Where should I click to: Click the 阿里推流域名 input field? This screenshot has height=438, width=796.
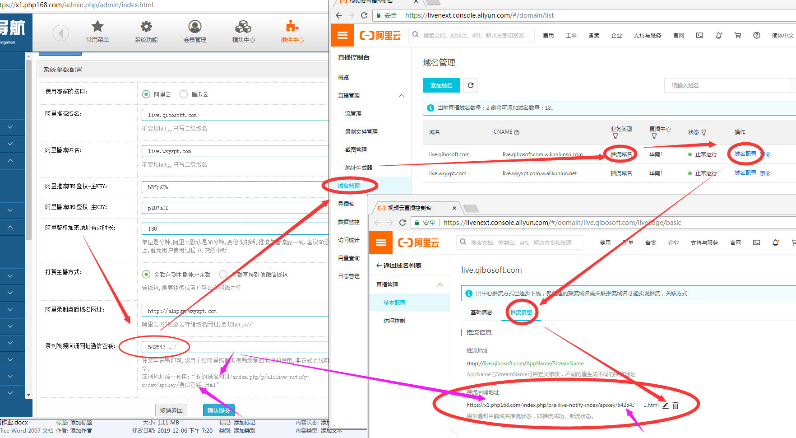pyautogui.click(x=235, y=115)
